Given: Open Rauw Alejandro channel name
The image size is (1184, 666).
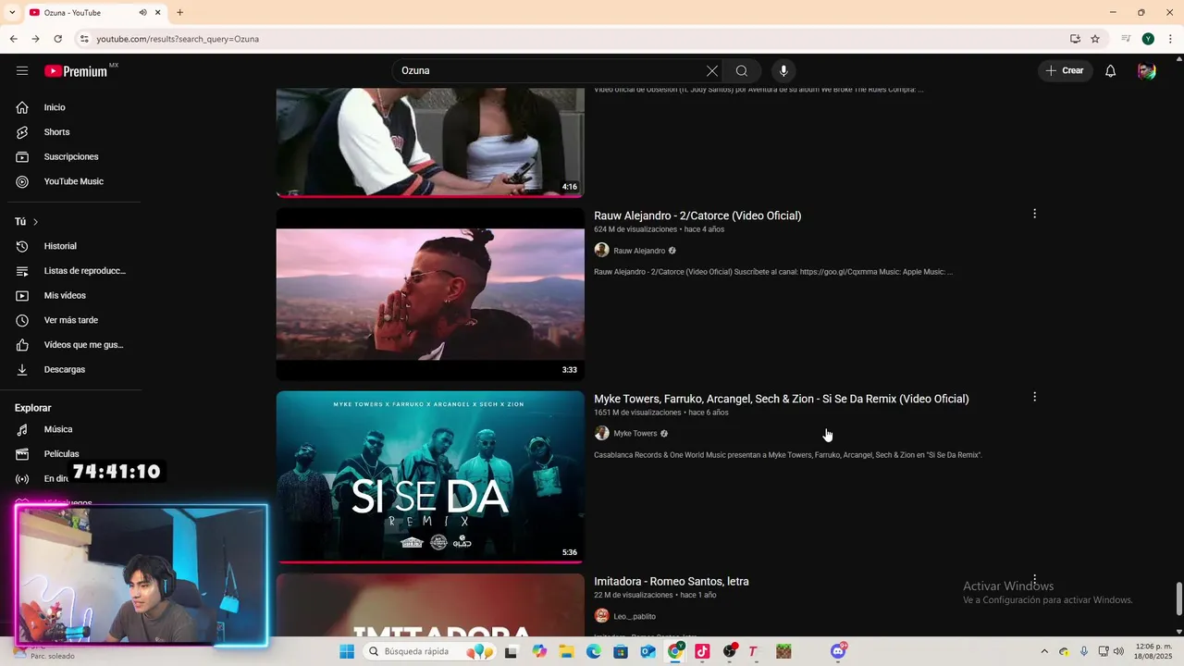Looking at the screenshot, I should (639, 251).
